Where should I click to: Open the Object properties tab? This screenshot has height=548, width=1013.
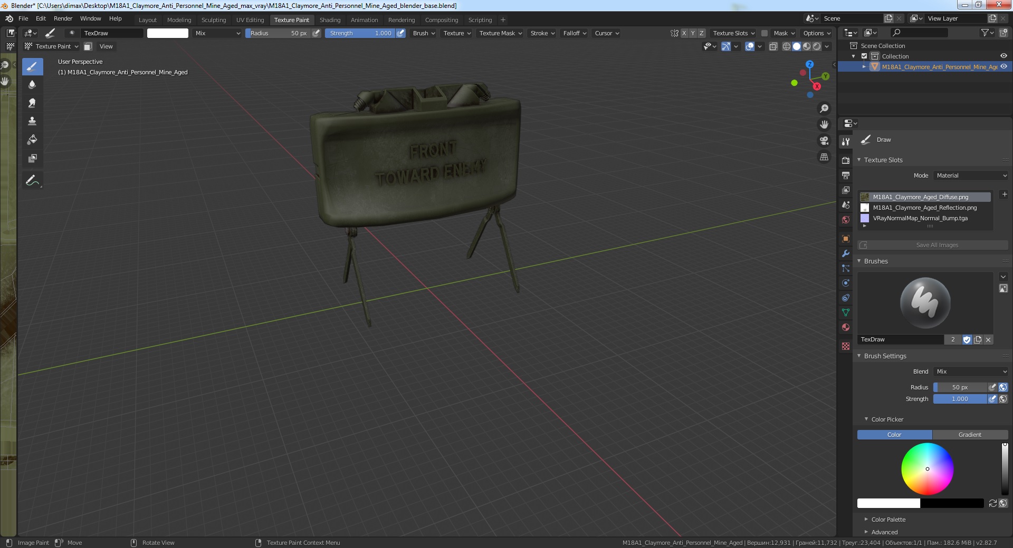click(846, 239)
